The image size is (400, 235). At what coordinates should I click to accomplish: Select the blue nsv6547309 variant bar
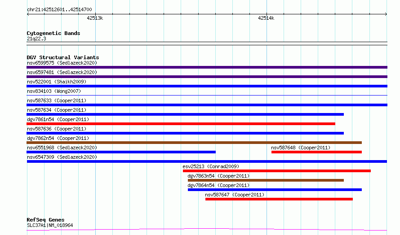tap(207, 161)
